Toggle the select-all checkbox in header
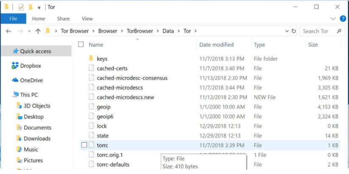The width and height of the screenshot is (349, 174). (x=81, y=45)
